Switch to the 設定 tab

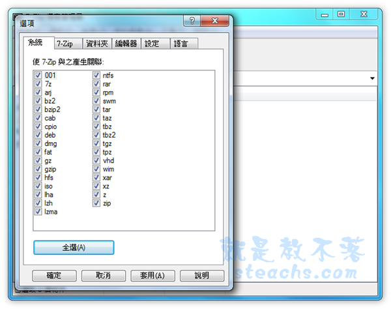pyautogui.click(x=155, y=44)
